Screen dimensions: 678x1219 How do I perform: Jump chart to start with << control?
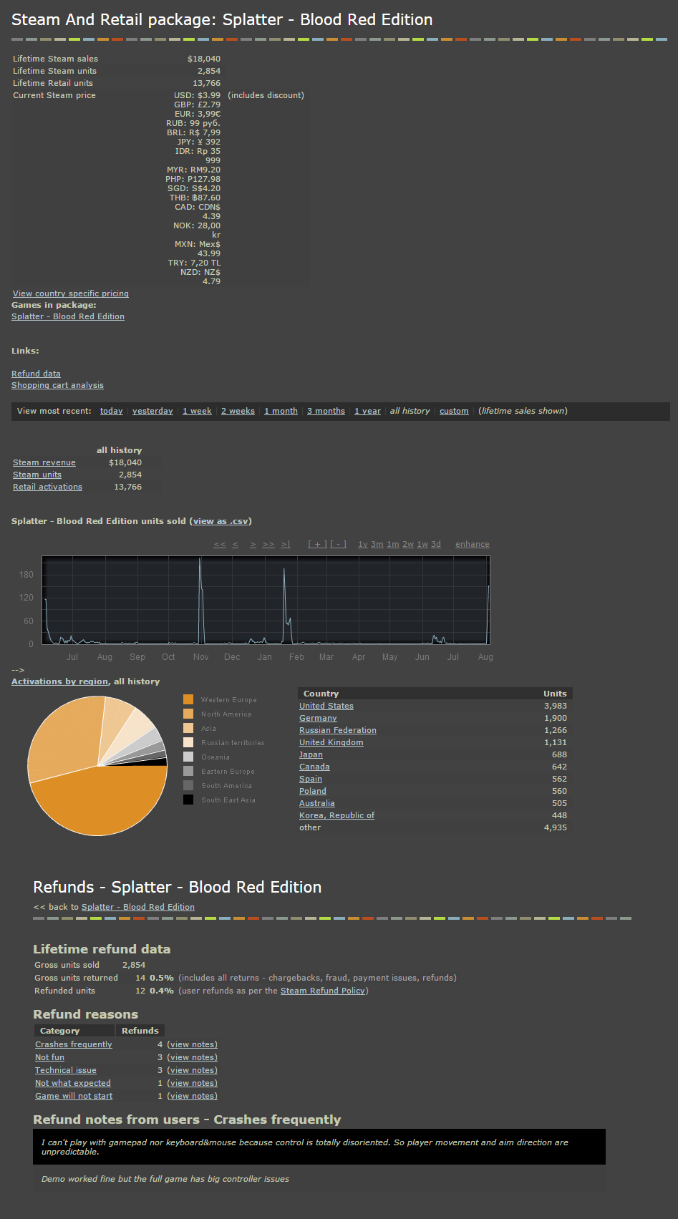220,544
